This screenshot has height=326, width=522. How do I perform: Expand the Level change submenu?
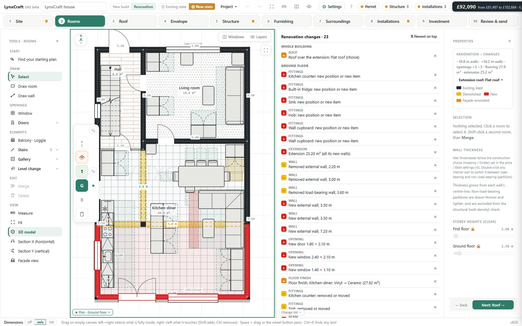pyautogui.click(x=57, y=169)
